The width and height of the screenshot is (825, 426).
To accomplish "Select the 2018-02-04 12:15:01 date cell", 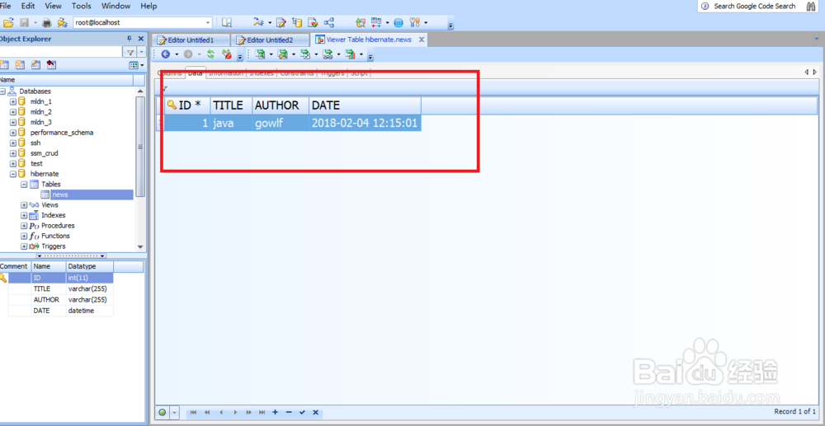I will point(365,124).
